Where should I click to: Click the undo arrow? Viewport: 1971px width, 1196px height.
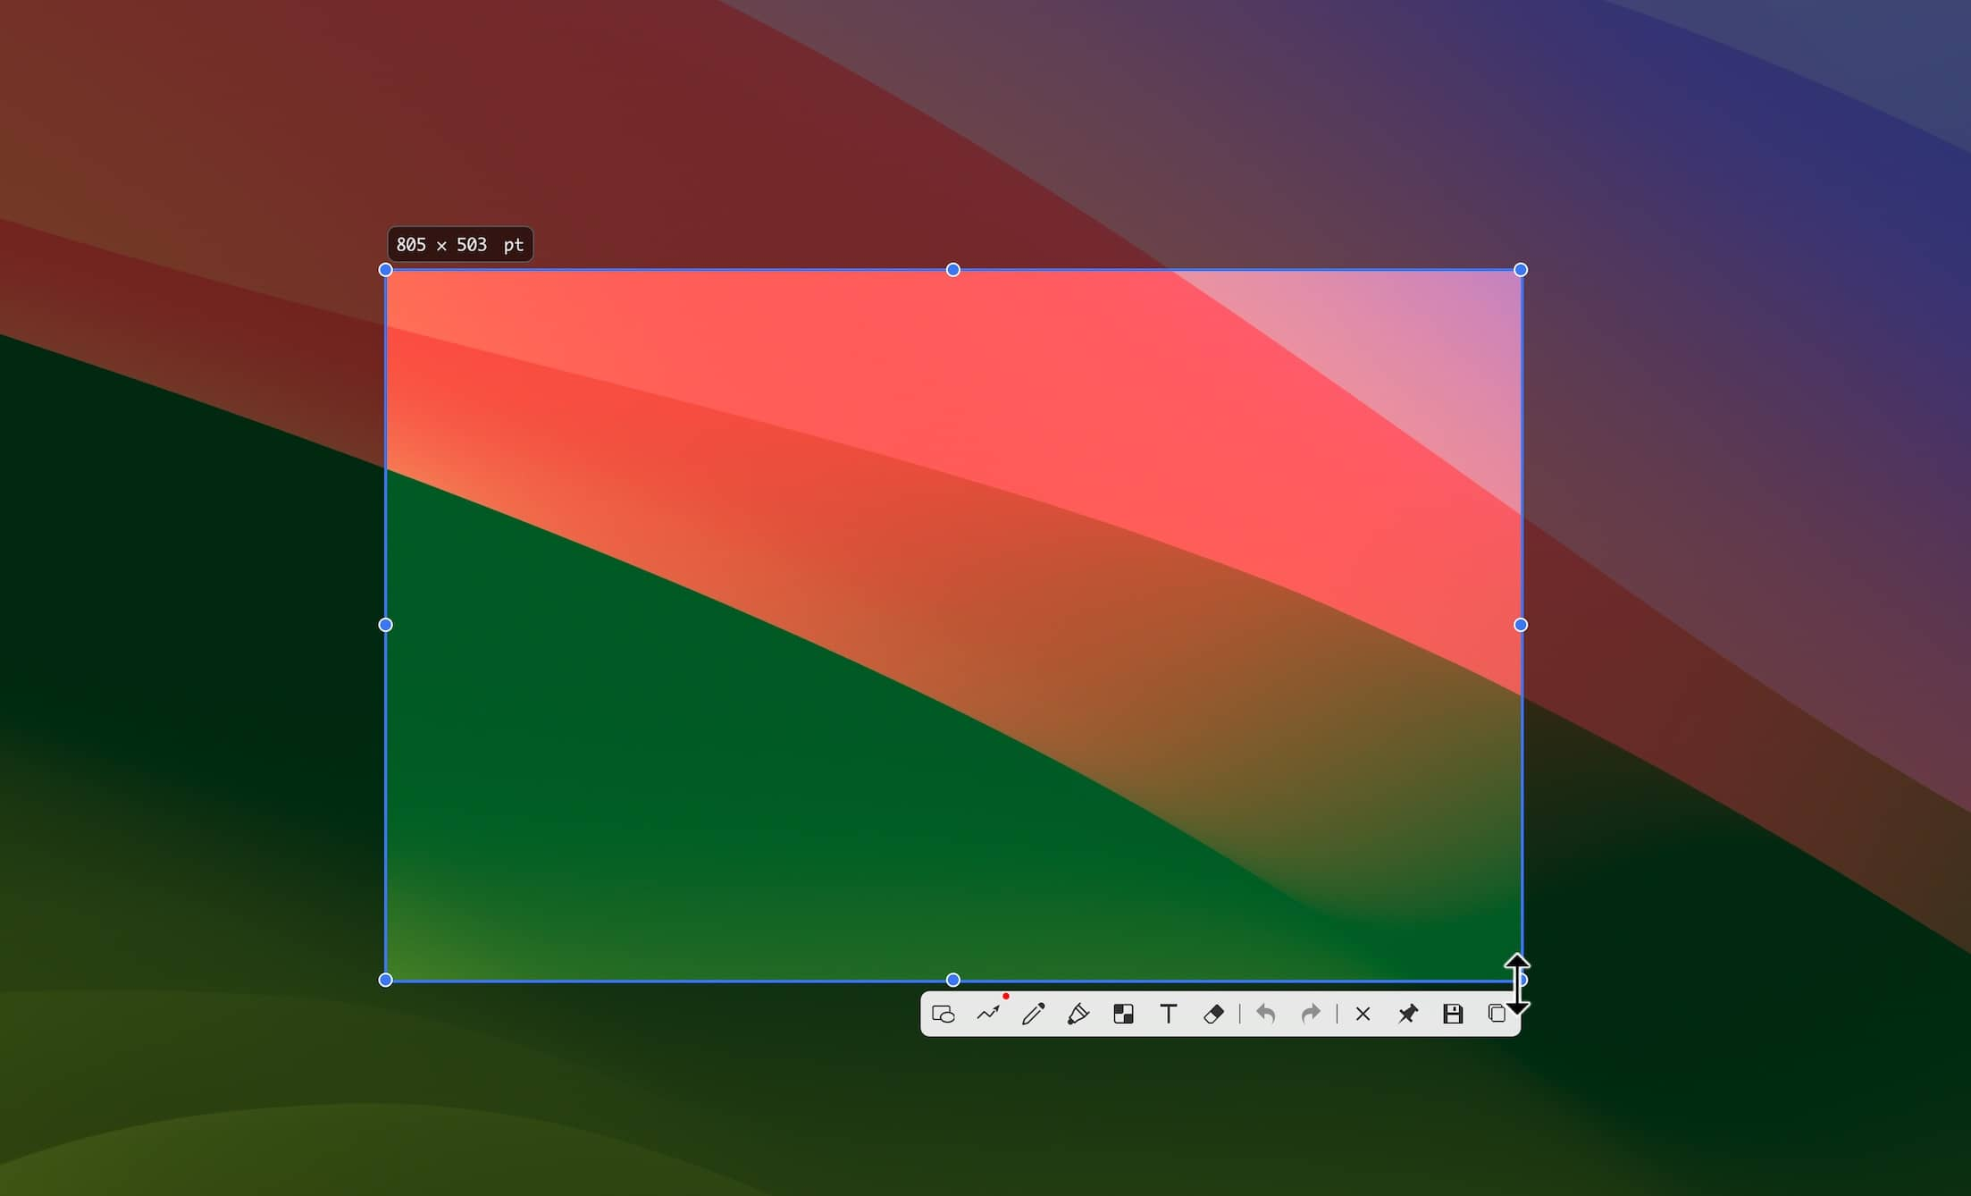pos(1265,1014)
